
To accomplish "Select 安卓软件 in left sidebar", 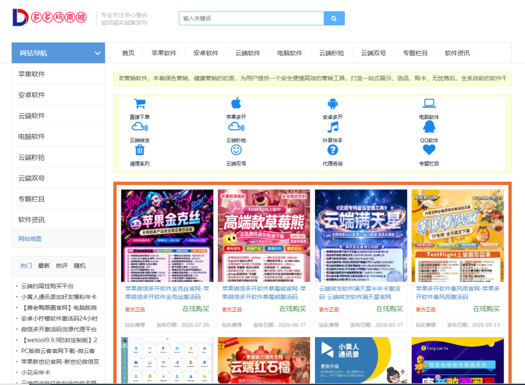I will point(58,95).
